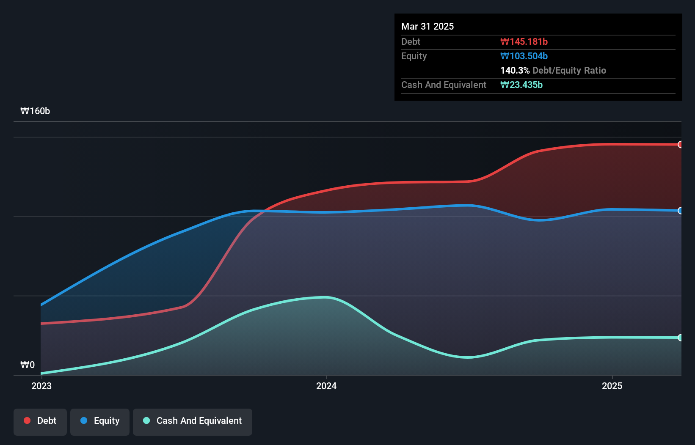This screenshot has width=695, height=445.
Task: Expand the Cash And Equivalent row
Action: pyautogui.click(x=444, y=85)
